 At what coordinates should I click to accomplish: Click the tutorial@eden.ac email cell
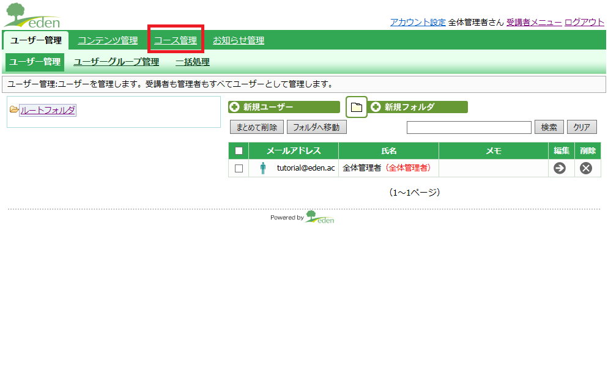294,168
